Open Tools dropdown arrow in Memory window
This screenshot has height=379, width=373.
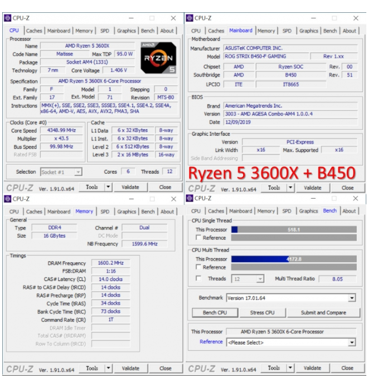tap(108, 368)
